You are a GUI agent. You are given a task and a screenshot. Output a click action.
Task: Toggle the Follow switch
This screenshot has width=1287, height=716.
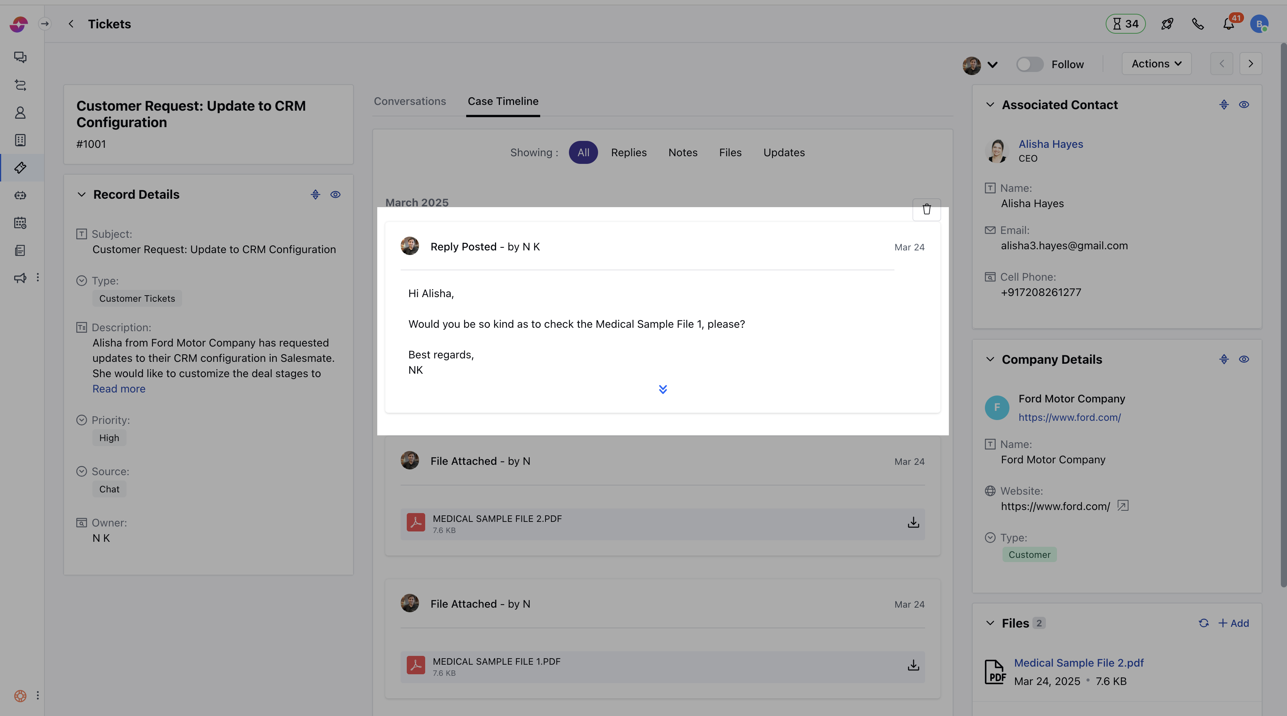point(1030,64)
